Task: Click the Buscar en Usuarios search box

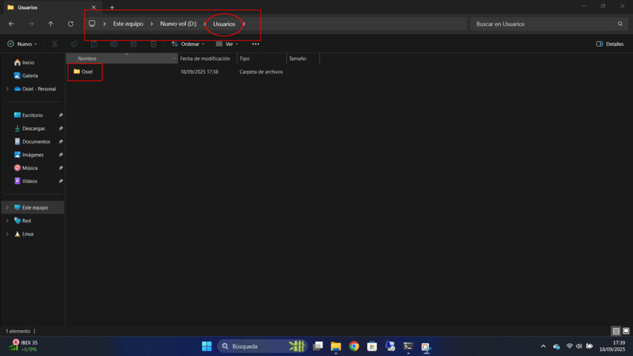Action: coord(544,23)
